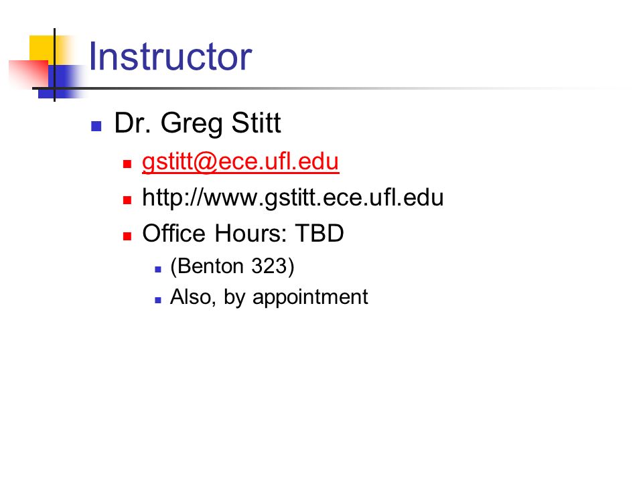The width and height of the screenshot is (643, 482).
Task: Select the small blue bullet before Benton 323
Action: [x=158, y=269]
